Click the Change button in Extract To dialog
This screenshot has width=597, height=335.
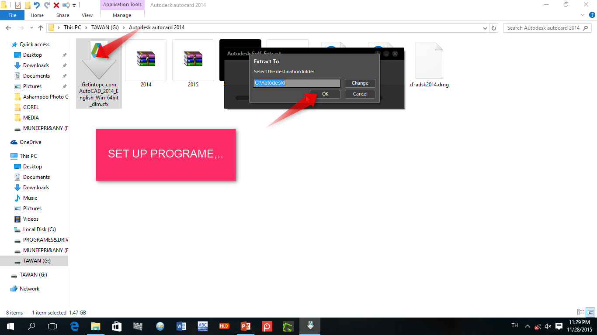click(360, 83)
